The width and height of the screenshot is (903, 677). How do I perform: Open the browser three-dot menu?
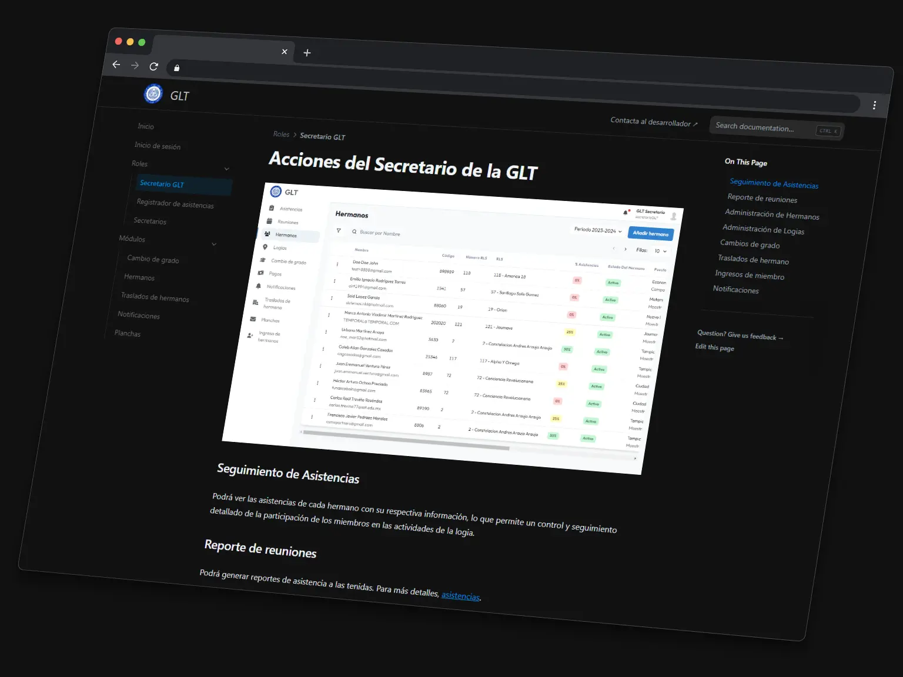pyautogui.click(x=874, y=105)
